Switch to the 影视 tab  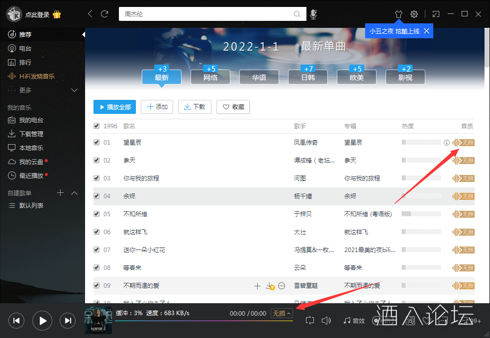(405, 77)
